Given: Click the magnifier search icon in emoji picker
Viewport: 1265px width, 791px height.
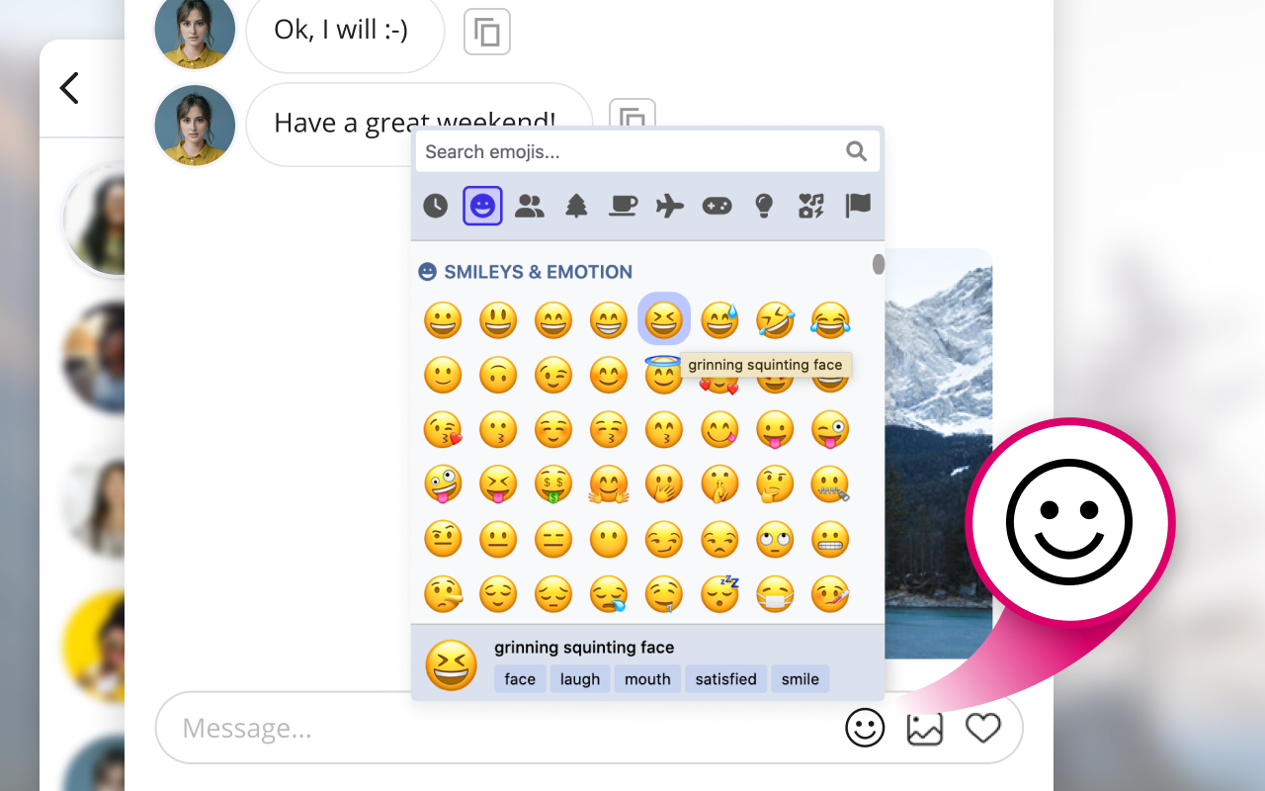Looking at the screenshot, I should (857, 151).
